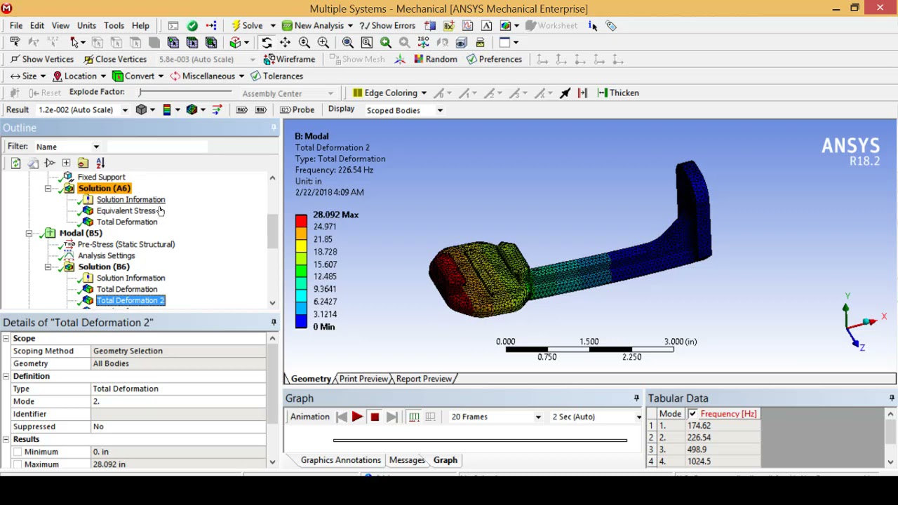Viewport: 898px width, 505px height.
Task: Click the Zoom to Fit icon
Action: coord(347,42)
